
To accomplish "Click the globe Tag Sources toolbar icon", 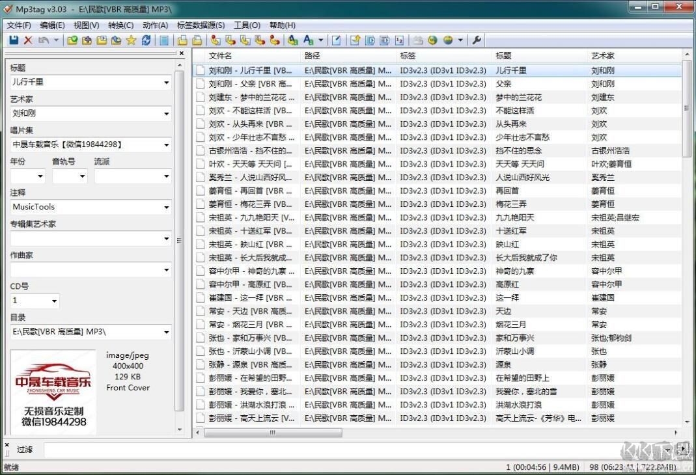I will 449,40.
